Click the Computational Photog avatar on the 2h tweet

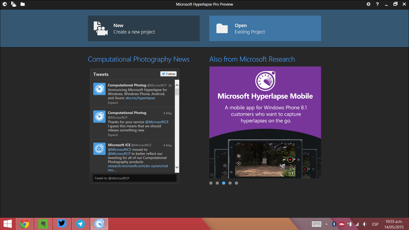(x=99, y=89)
